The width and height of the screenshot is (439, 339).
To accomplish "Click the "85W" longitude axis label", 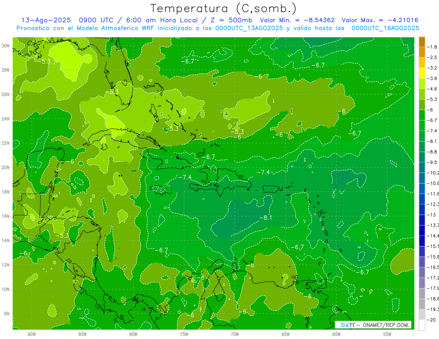I will 83,334.
